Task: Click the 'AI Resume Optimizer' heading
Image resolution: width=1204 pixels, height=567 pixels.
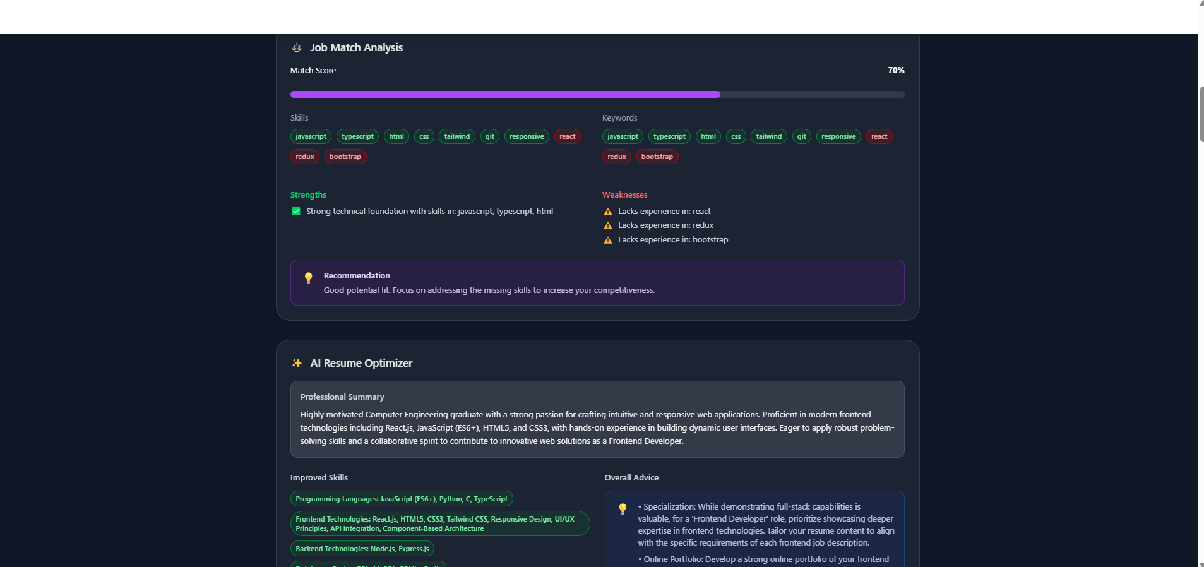Action: (361, 363)
